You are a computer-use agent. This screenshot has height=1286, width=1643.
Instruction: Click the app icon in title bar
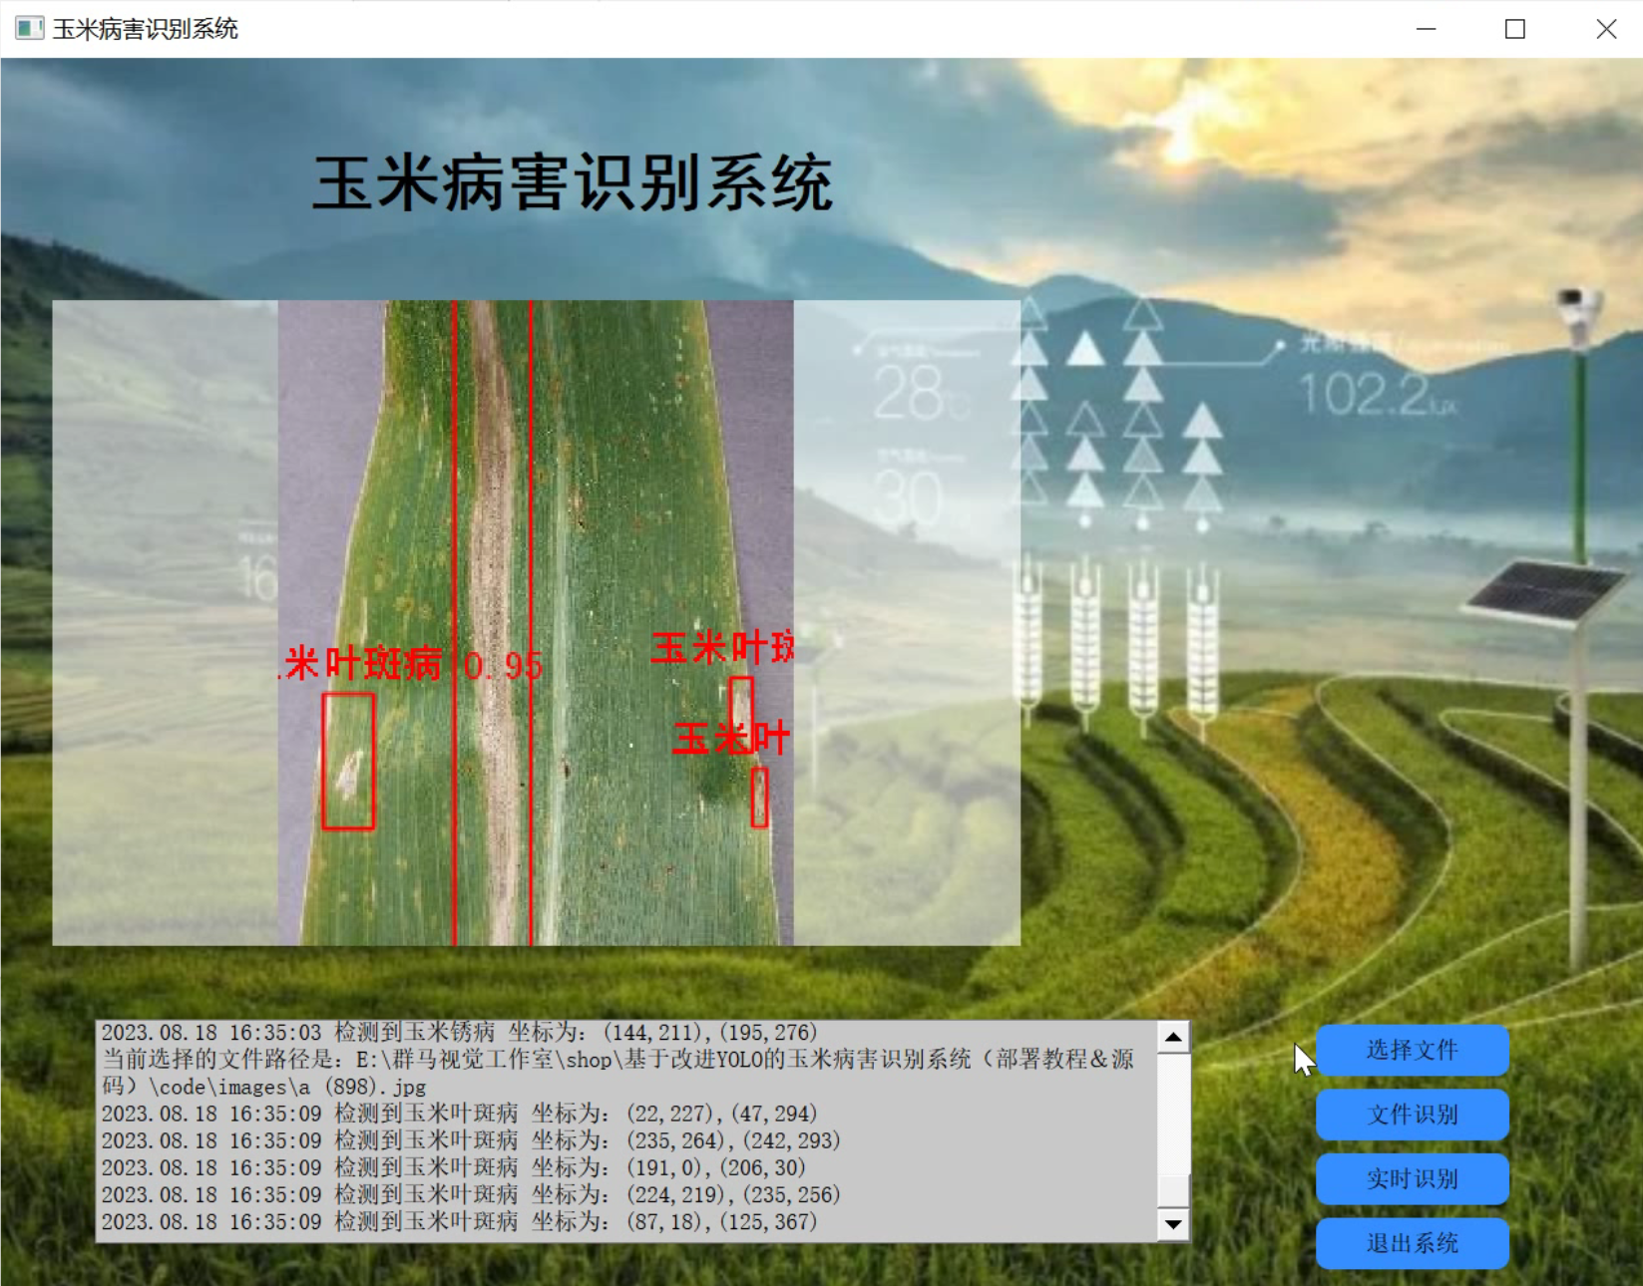(x=29, y=29)
